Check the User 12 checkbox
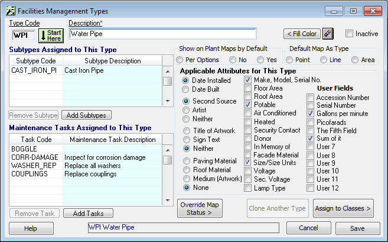The width and height of the screenshot is (388, 242). 310,188
